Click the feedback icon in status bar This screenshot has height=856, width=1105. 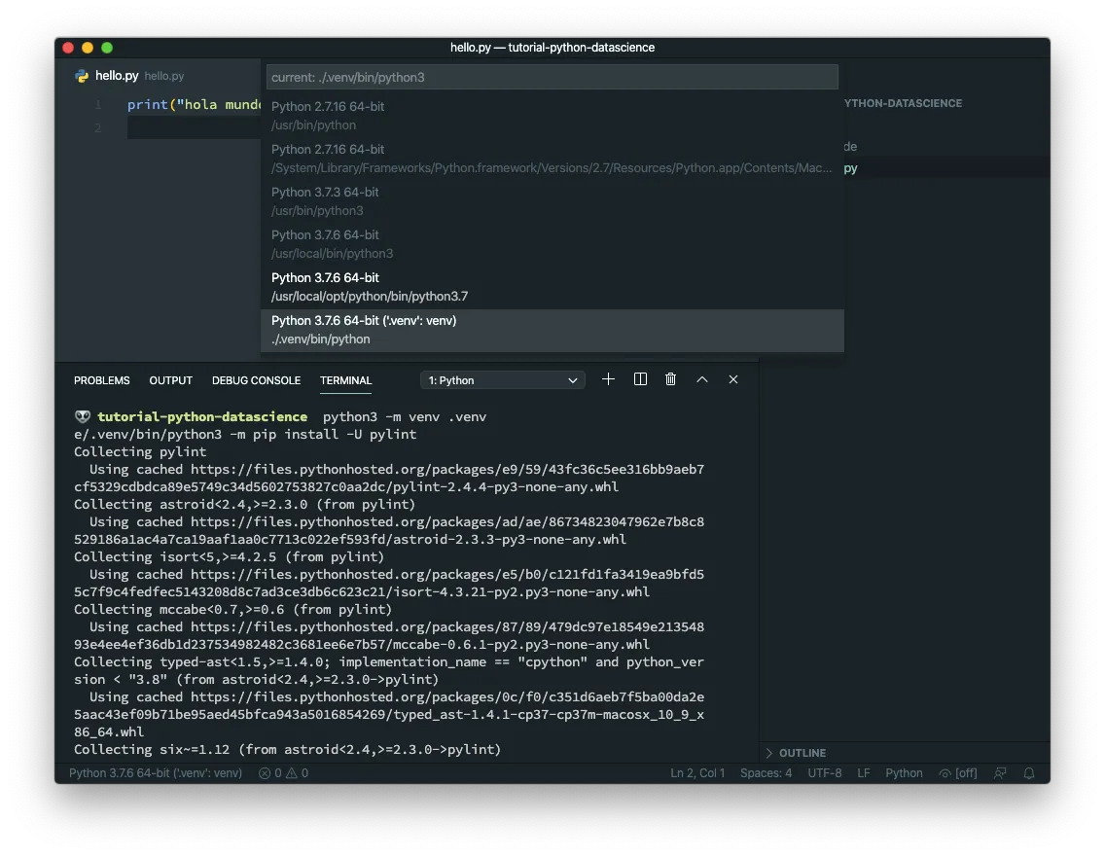pos(1000,773)
